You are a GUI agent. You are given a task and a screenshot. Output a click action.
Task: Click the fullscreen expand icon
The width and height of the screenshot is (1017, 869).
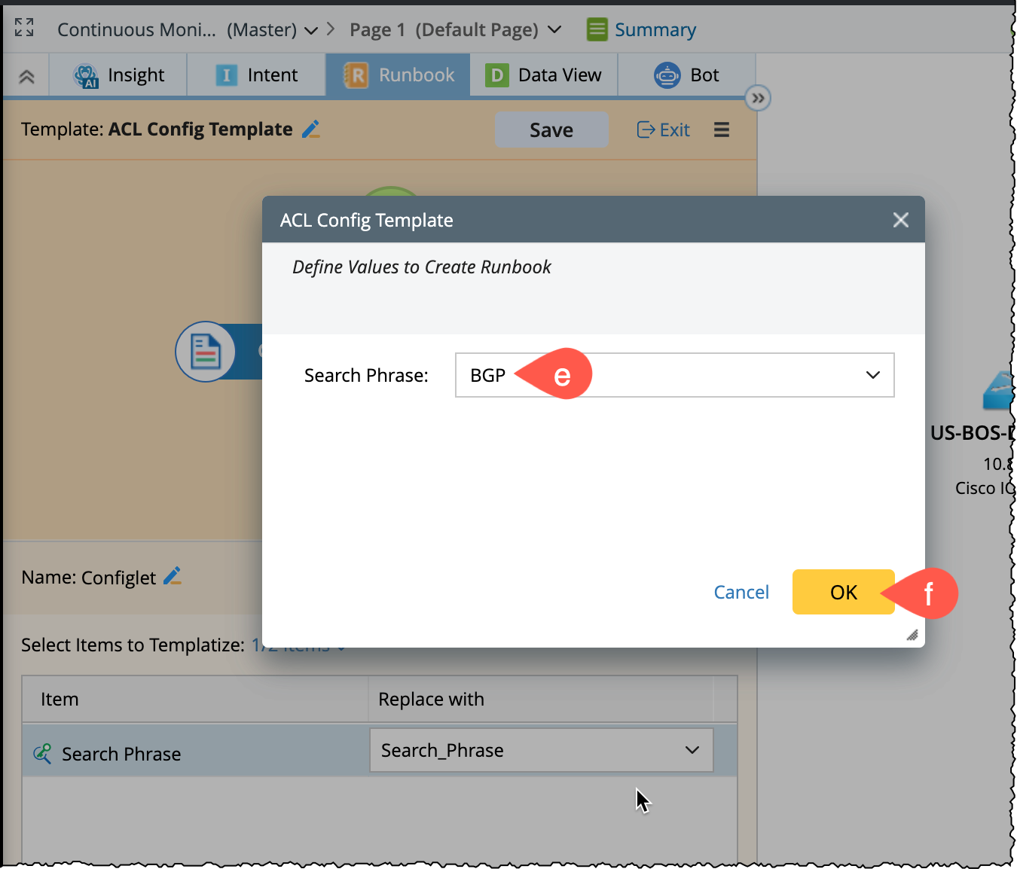[x=24, y=28]
